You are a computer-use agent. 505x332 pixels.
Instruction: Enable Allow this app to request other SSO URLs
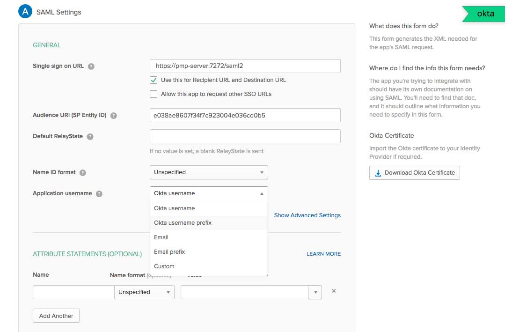[x=154, y=94]
